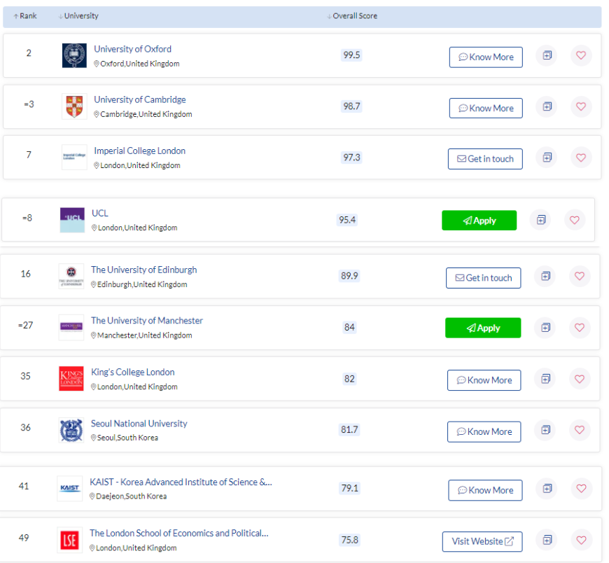Favorite UCL with heart icon
The width and height of the screenshot is (609, 563).
click(x=575, y=220)
